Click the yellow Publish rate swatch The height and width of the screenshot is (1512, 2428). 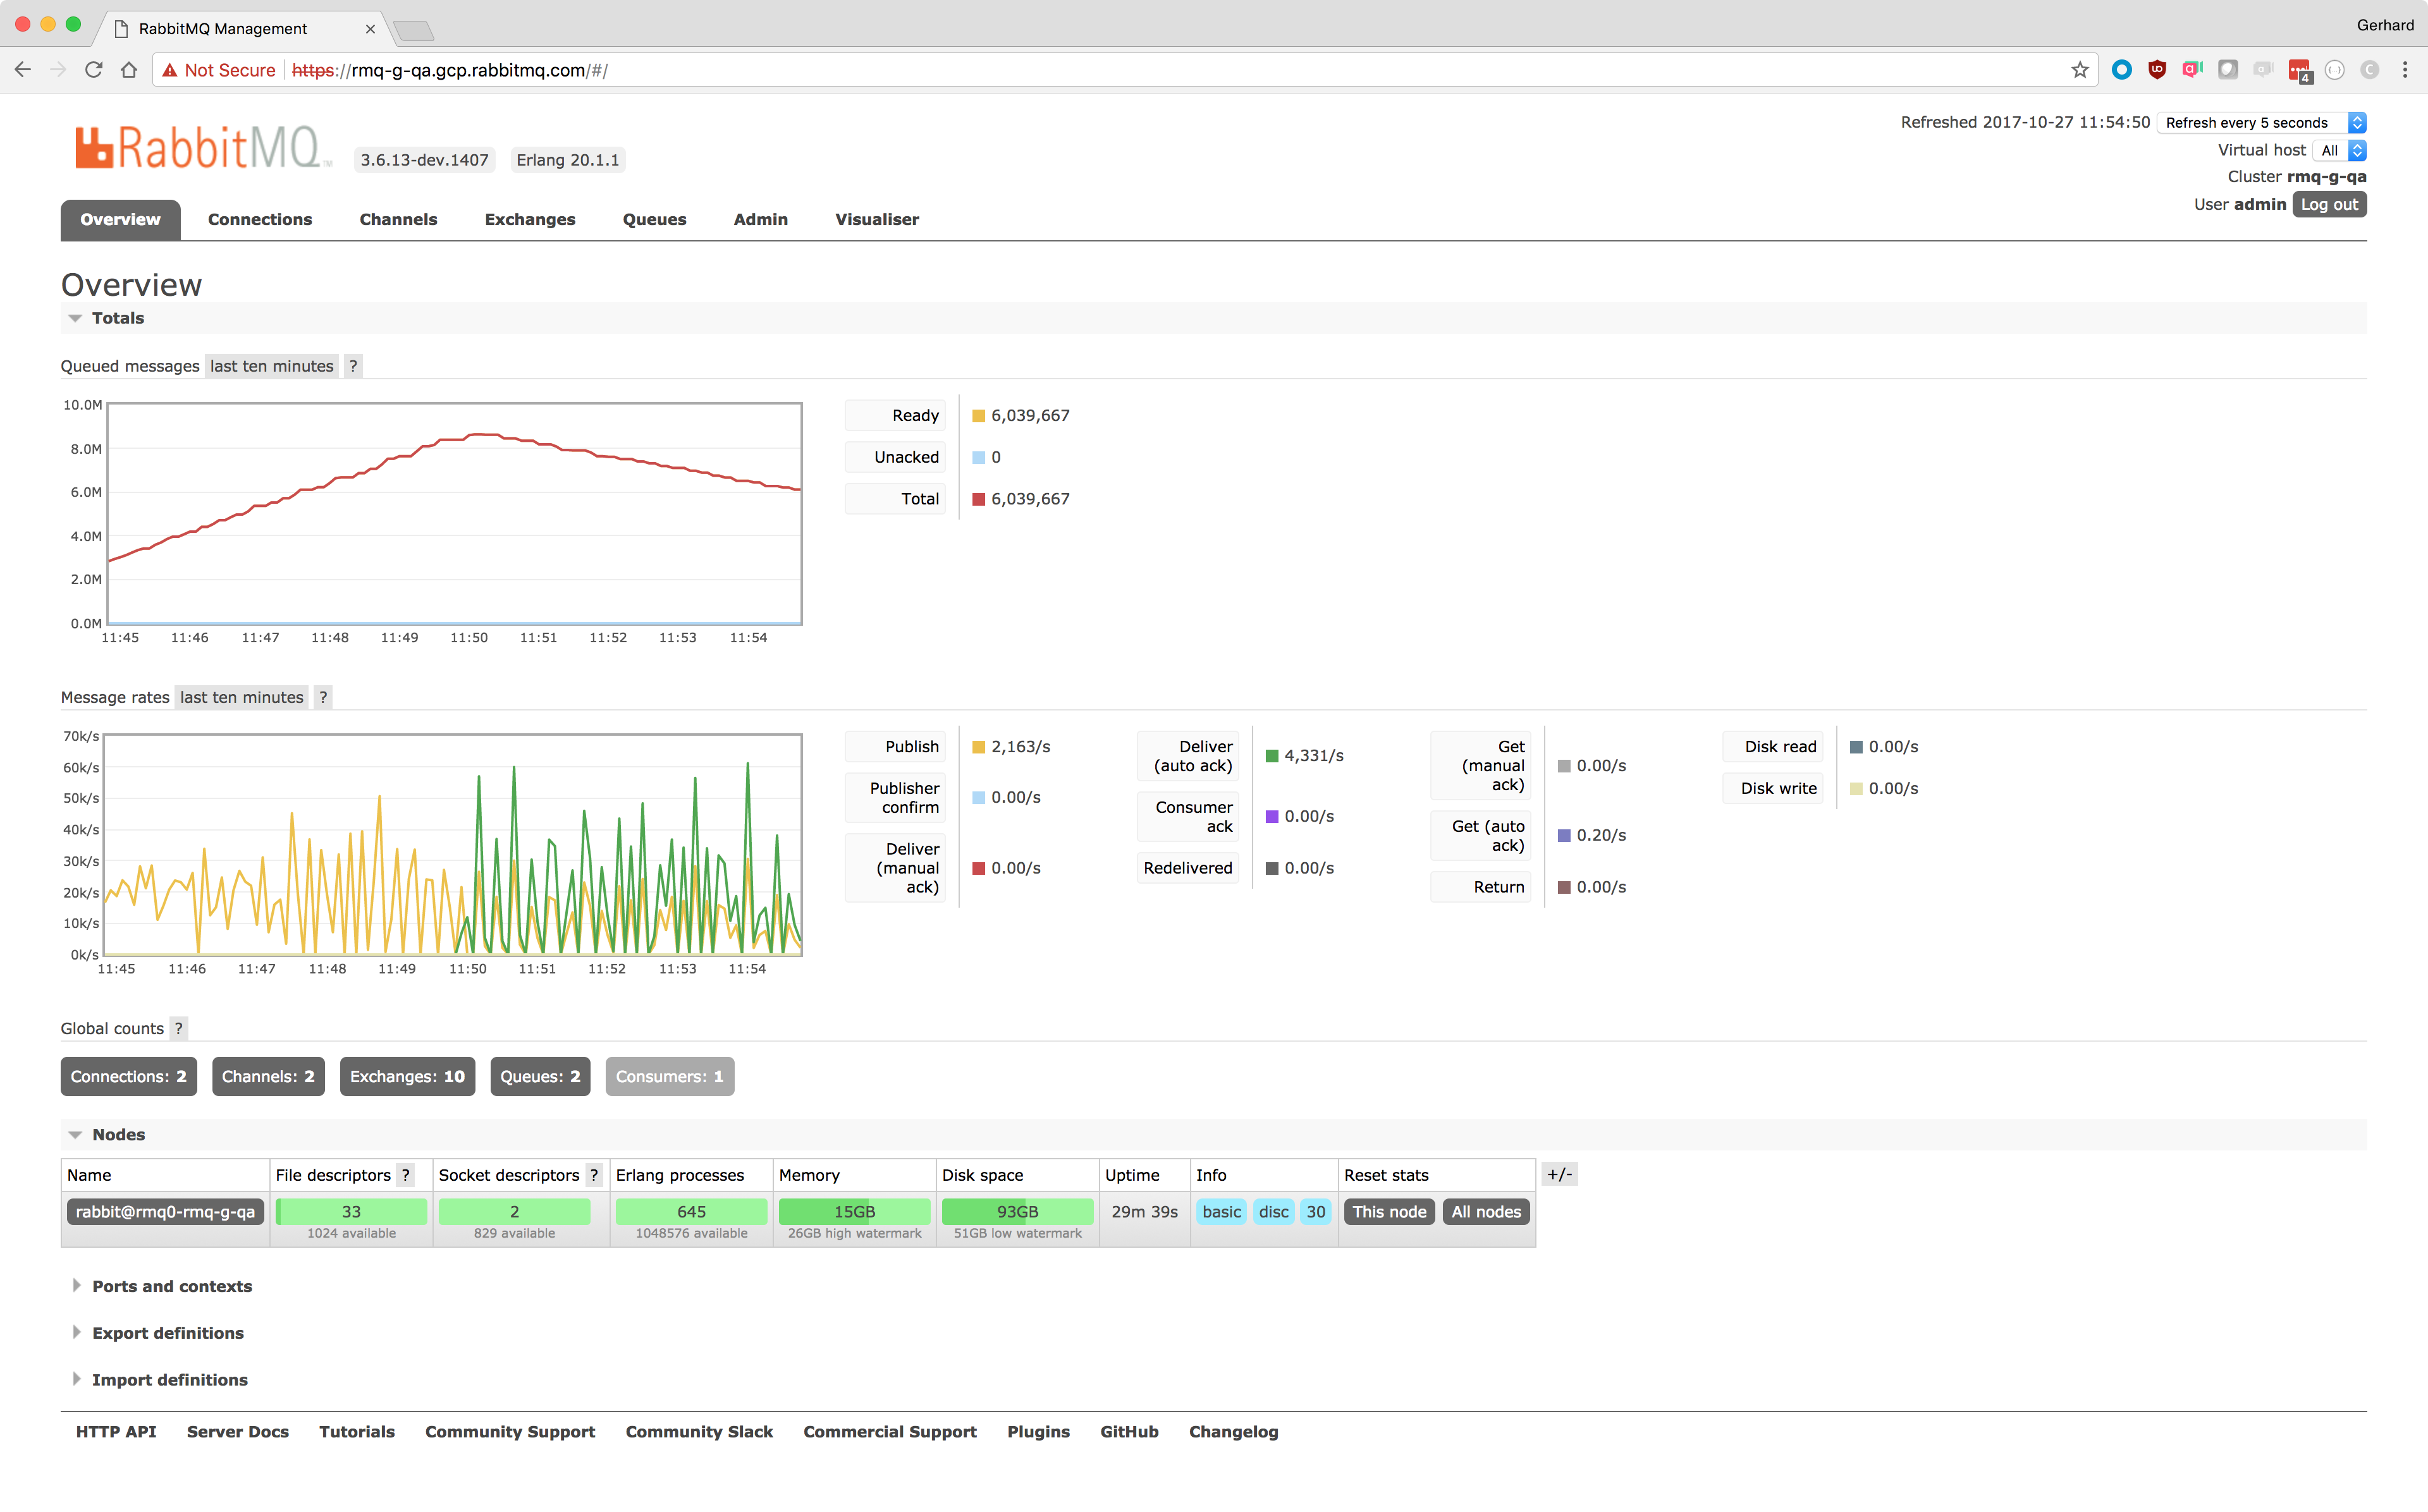tap(978, 747)
